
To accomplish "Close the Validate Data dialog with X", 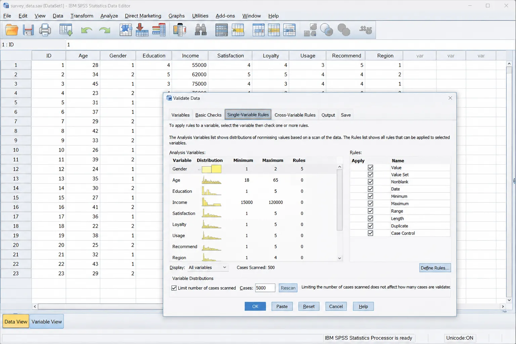I will tap(450, 98).
